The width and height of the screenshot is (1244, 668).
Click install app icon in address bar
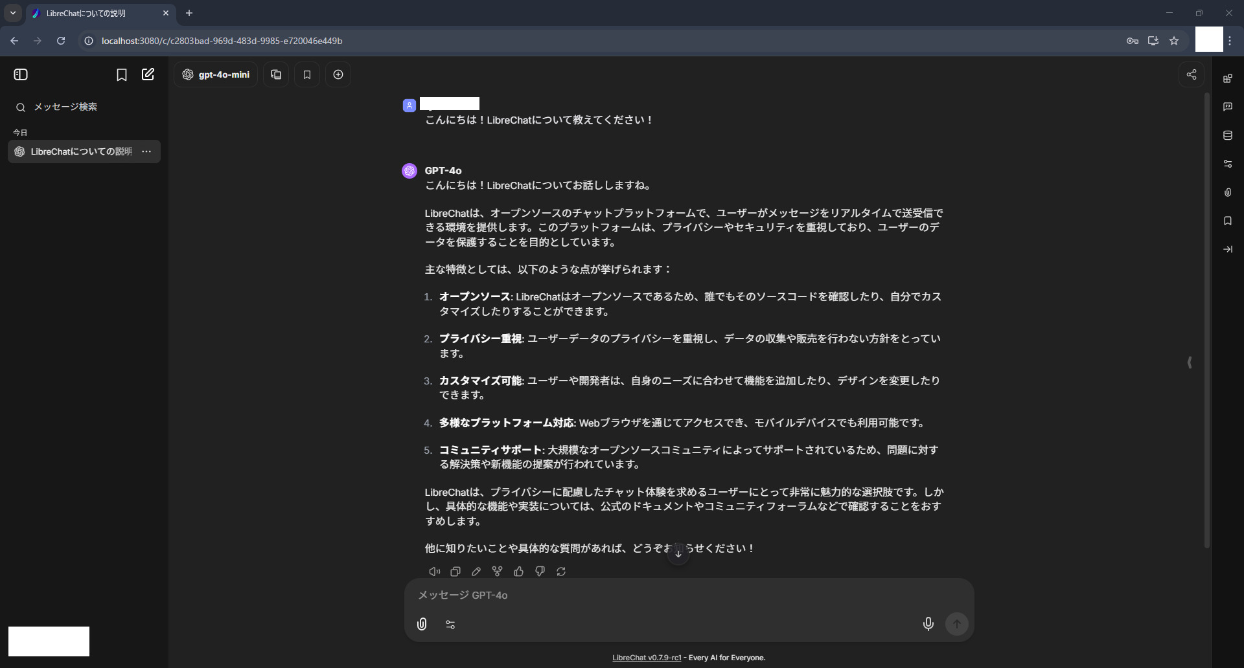1153,41
